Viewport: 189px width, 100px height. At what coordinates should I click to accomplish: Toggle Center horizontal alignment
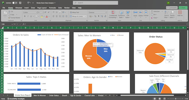click(57, 16)
